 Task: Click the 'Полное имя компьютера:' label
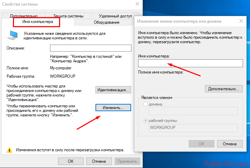[161, 72]
